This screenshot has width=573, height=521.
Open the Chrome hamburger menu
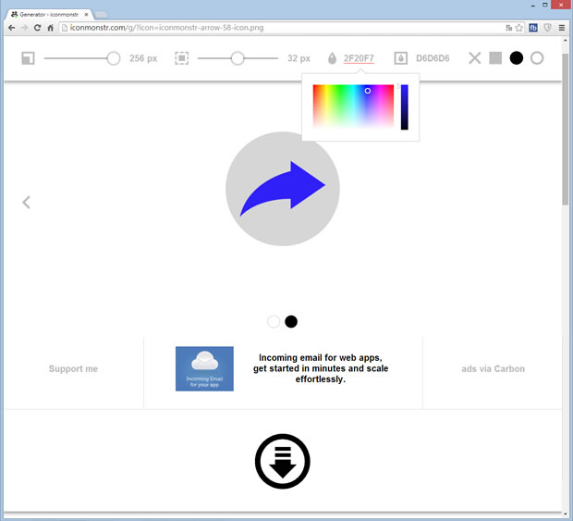coord(561,28)
